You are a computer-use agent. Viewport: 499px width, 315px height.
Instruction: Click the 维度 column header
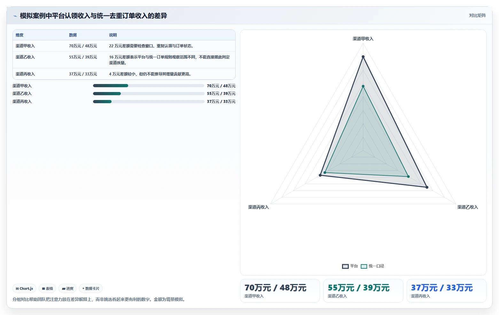click(x=19, y=35)
